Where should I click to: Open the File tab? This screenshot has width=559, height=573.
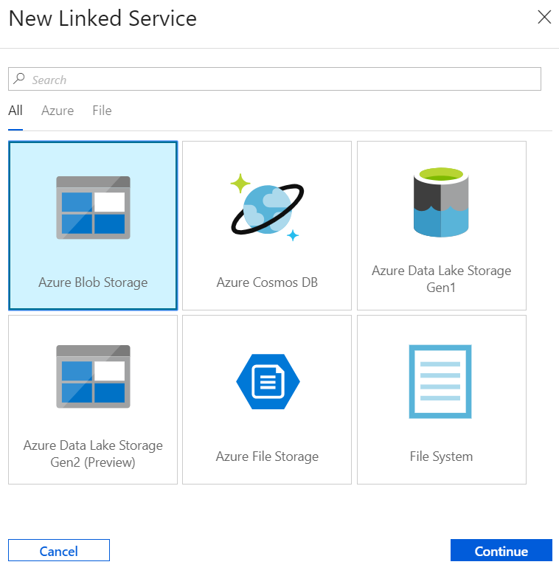(x=102, y=111)
